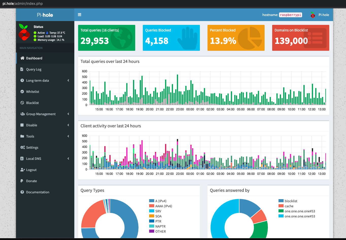Click the Settings gears icon
Viewport: 346px width, 240px height.
click(x=23, y=147)
